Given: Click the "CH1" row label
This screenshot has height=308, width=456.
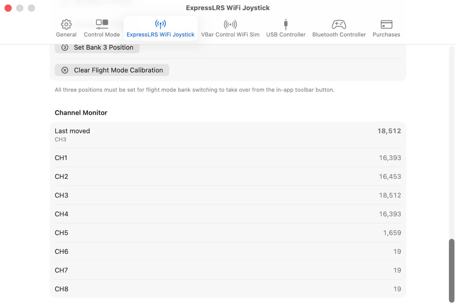Looking at the screenshot, I should click(x=61, y=158).
